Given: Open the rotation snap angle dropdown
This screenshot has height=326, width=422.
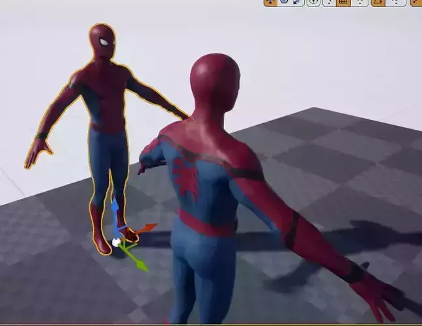Looking at the screenshot, I should pos(396,2).
